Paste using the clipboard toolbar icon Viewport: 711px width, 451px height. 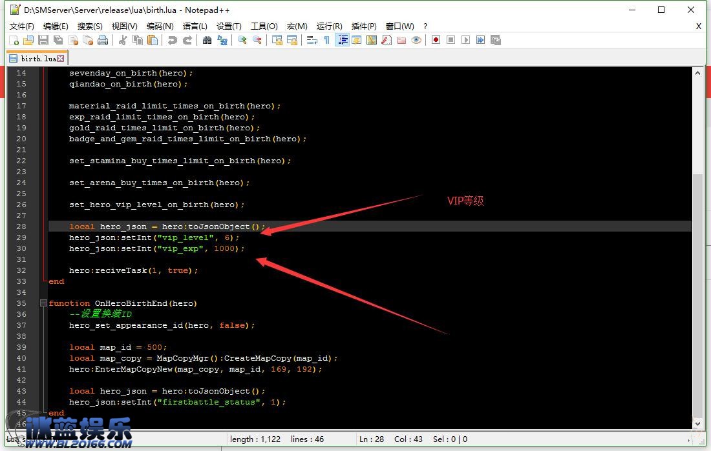click(x=153, y=40)
